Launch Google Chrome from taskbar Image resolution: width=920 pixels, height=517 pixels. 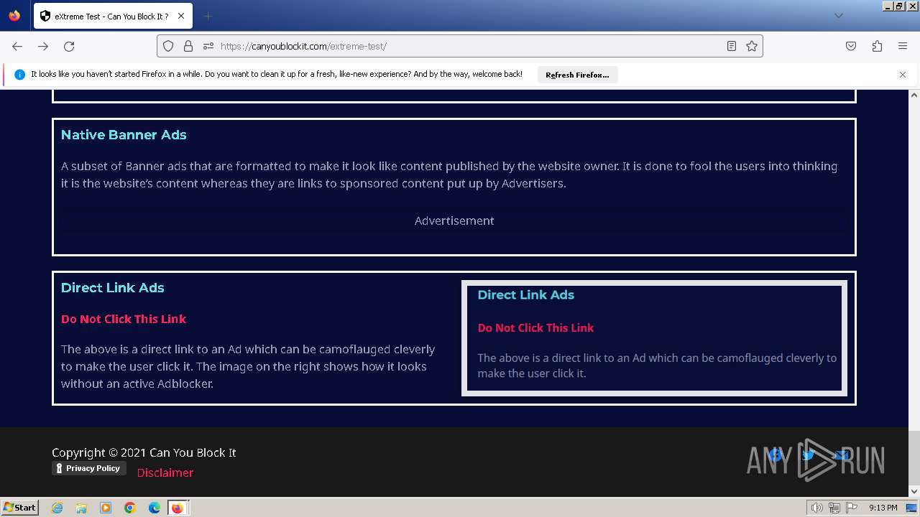point(130,508)
